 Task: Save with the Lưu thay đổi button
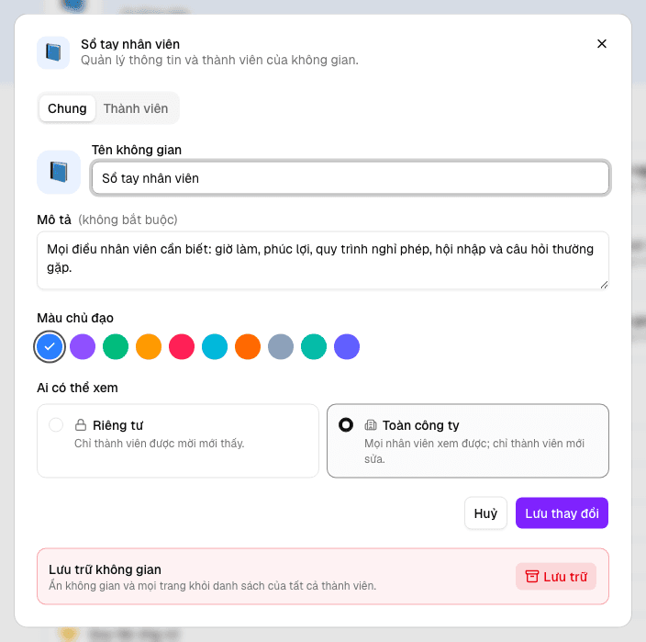coord(562,513)
